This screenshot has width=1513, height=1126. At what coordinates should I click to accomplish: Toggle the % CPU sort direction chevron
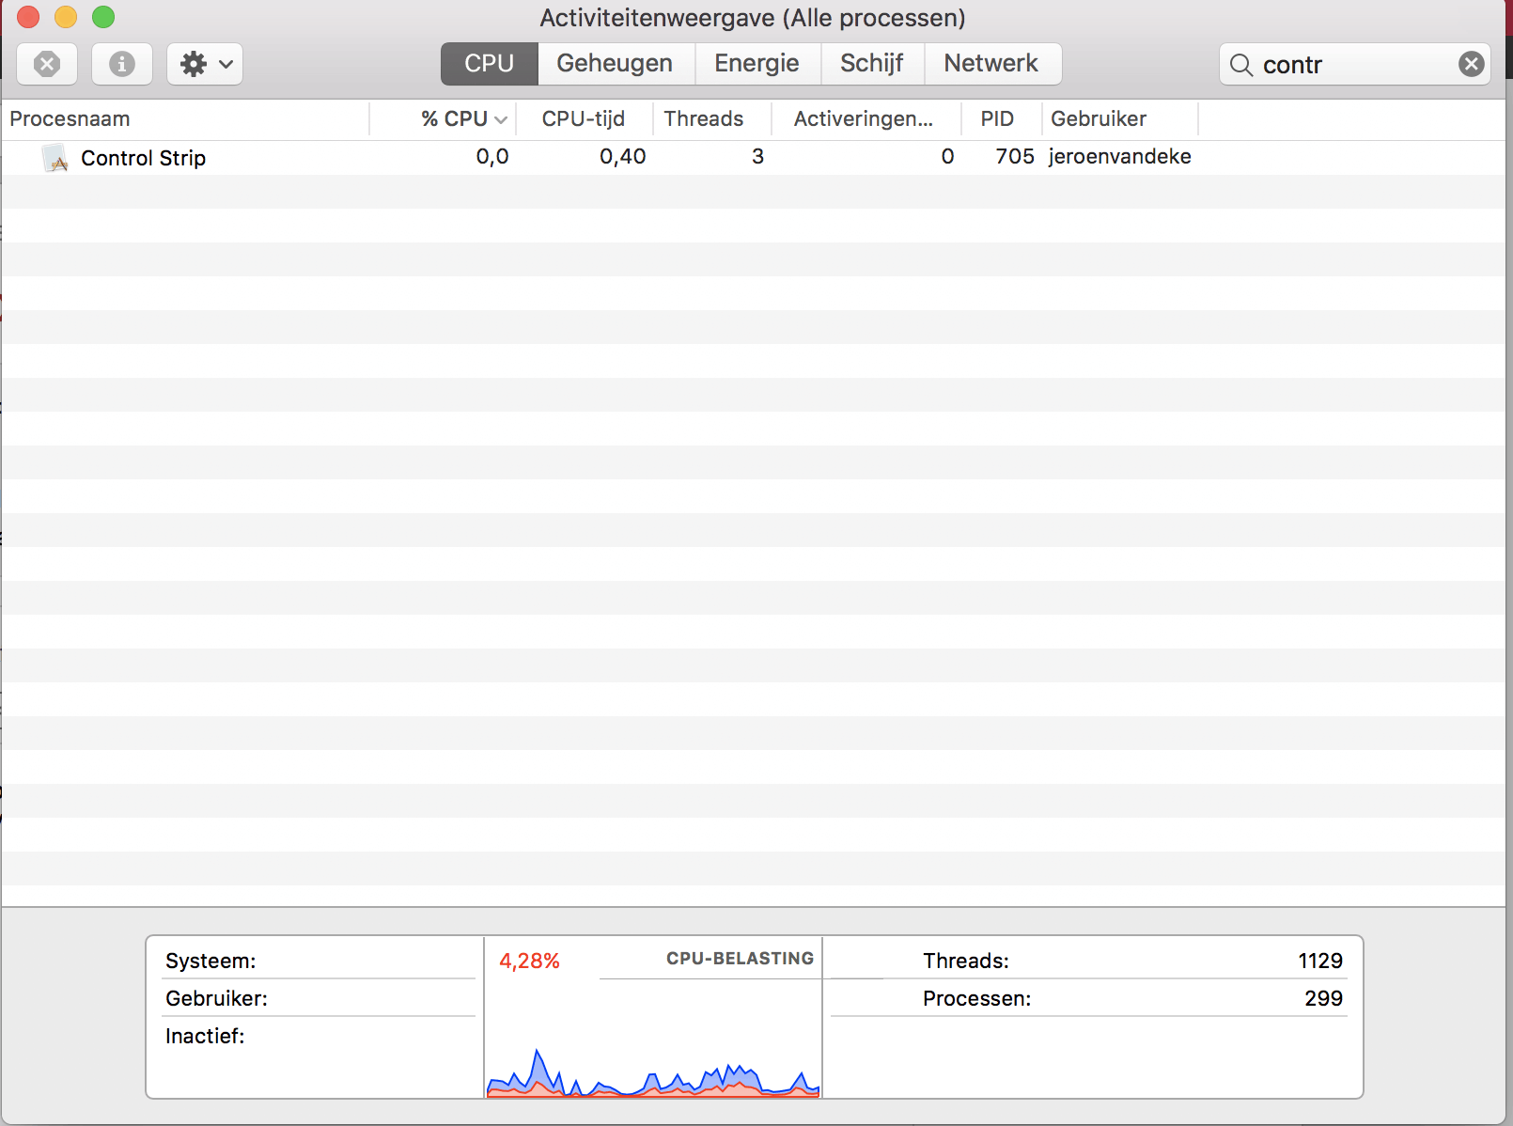click(x=501, y=120)
